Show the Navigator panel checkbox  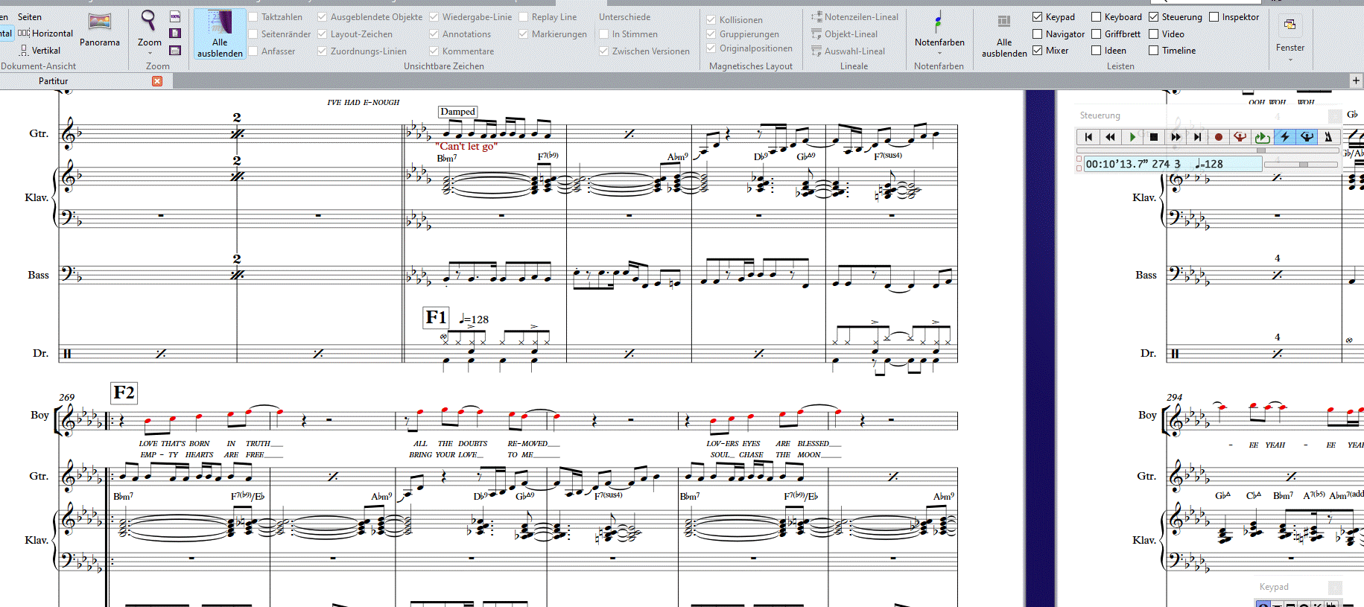pos(1037,34)
